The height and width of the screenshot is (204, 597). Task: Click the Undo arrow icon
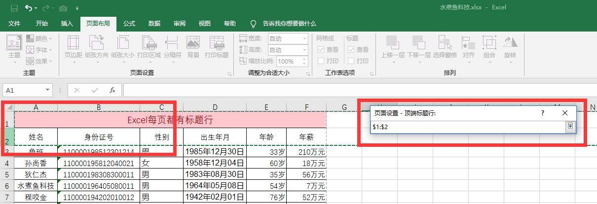click(29, 8)
